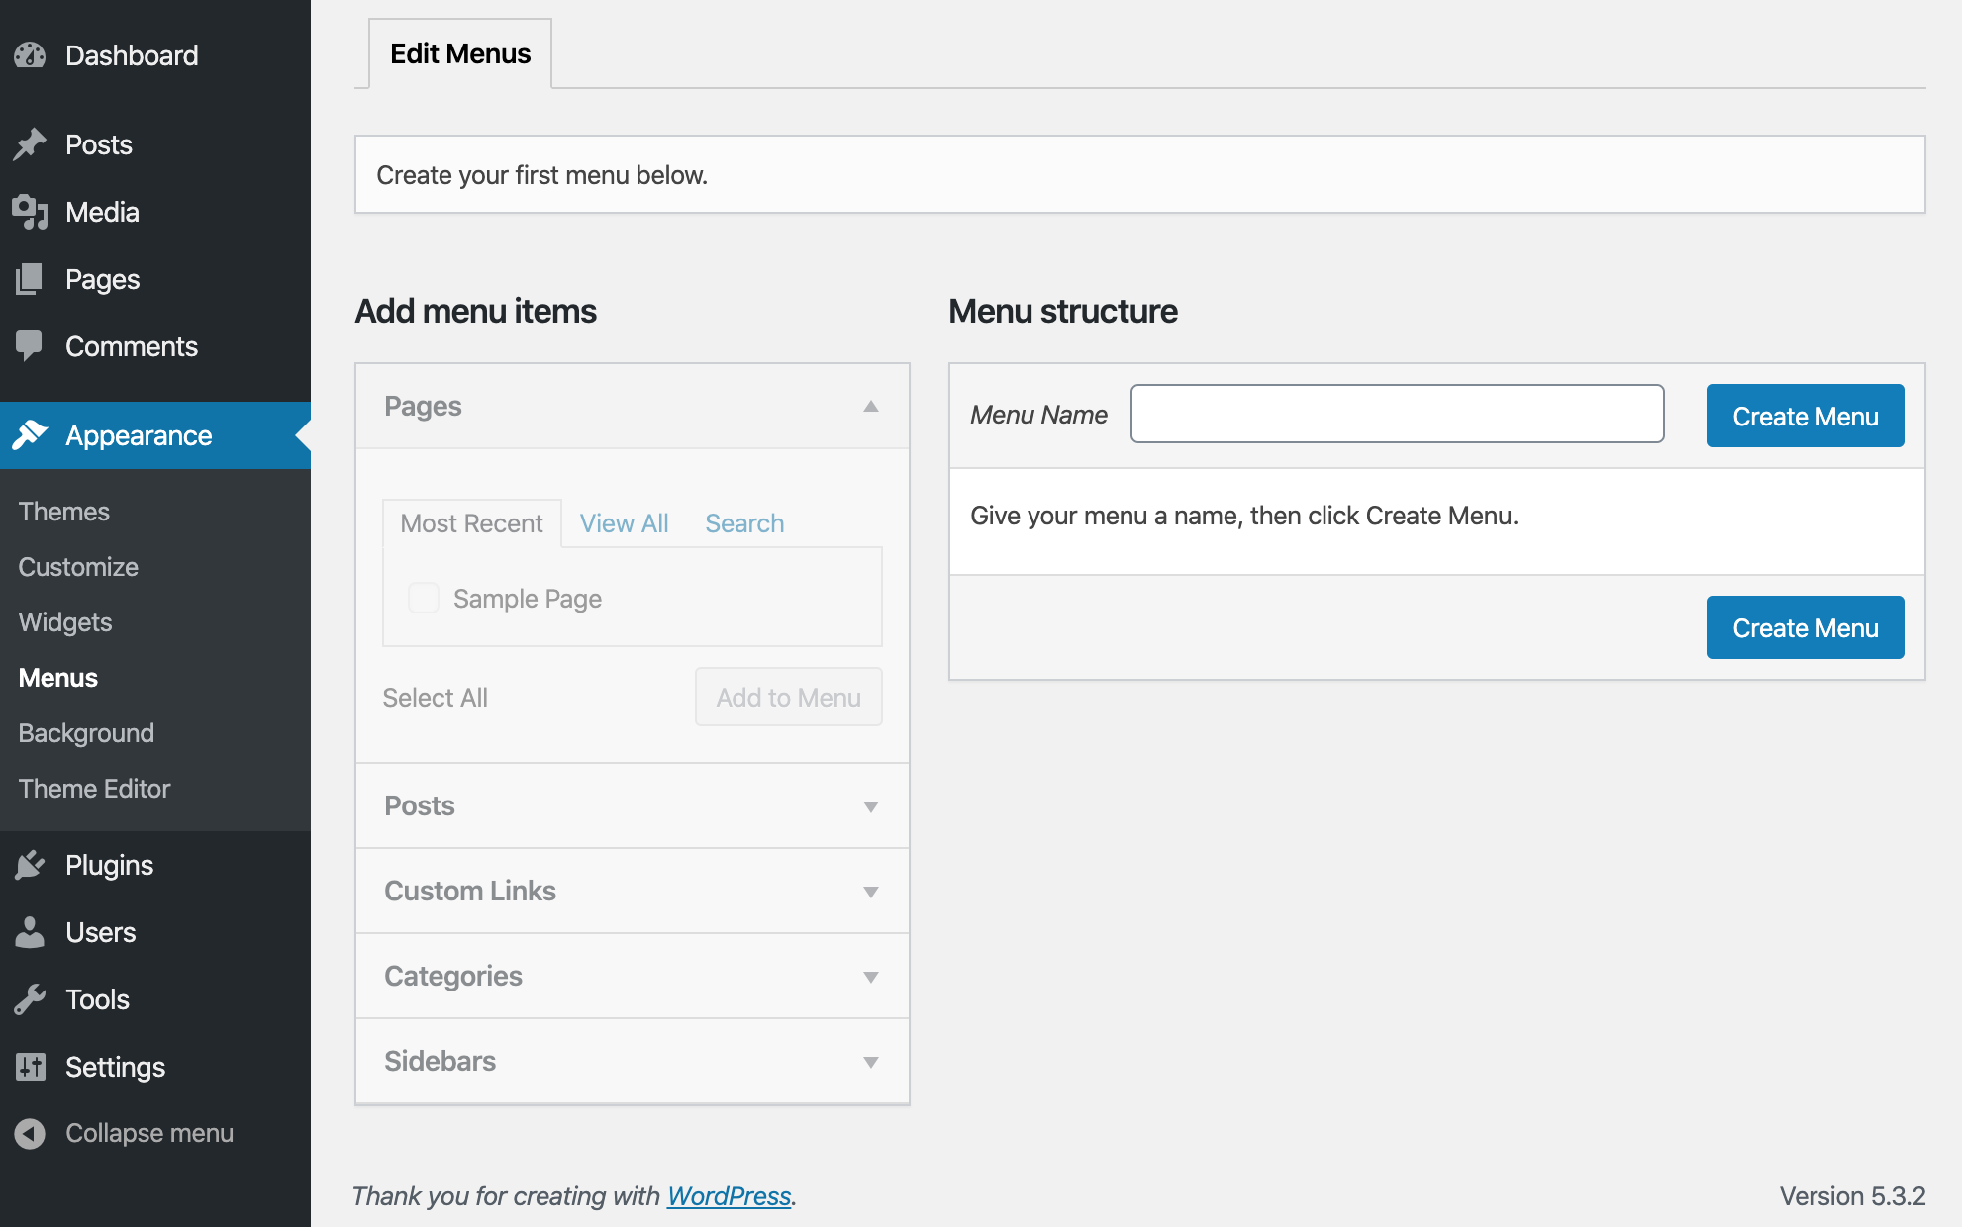Click the Users person icon
This screenshot has height=1227, width=1962.
point(30,932)
